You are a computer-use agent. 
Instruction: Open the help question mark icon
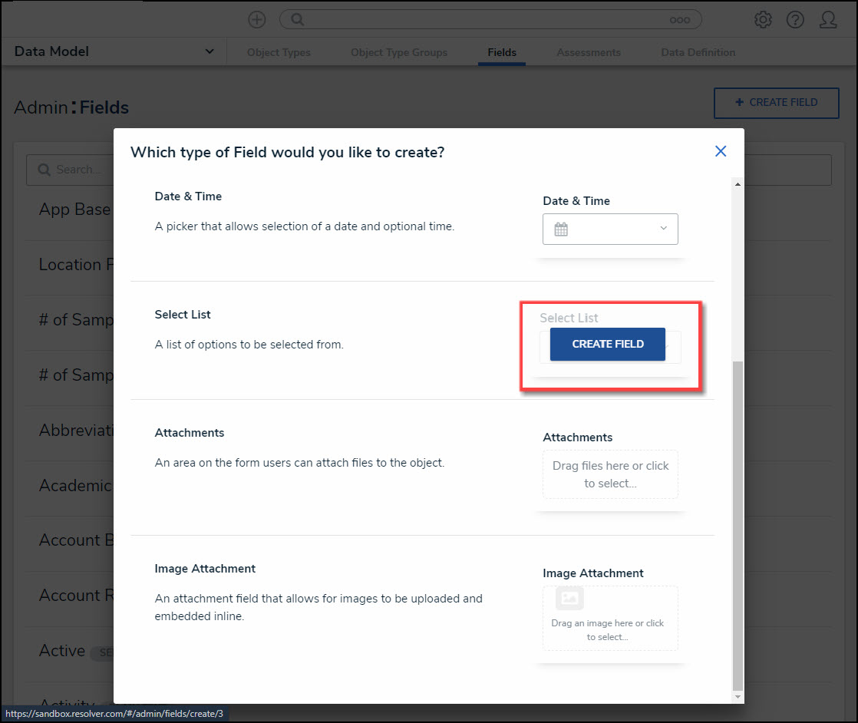click(x=795, y=20)
